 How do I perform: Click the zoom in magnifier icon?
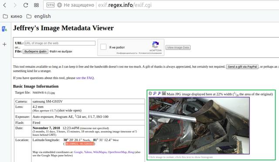coord(160,93)
